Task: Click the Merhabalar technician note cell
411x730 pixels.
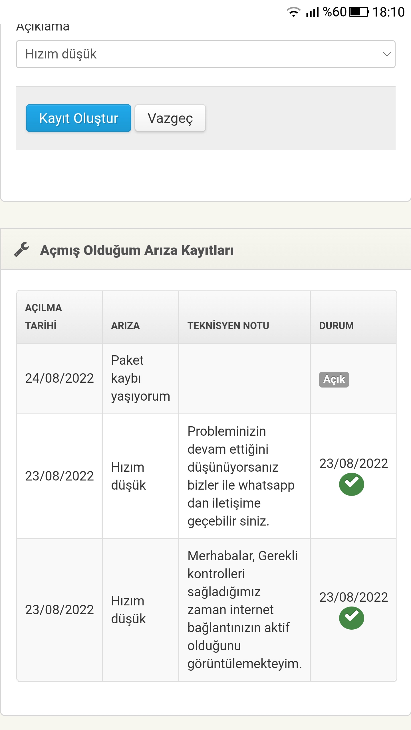Action: click(245, 610)
